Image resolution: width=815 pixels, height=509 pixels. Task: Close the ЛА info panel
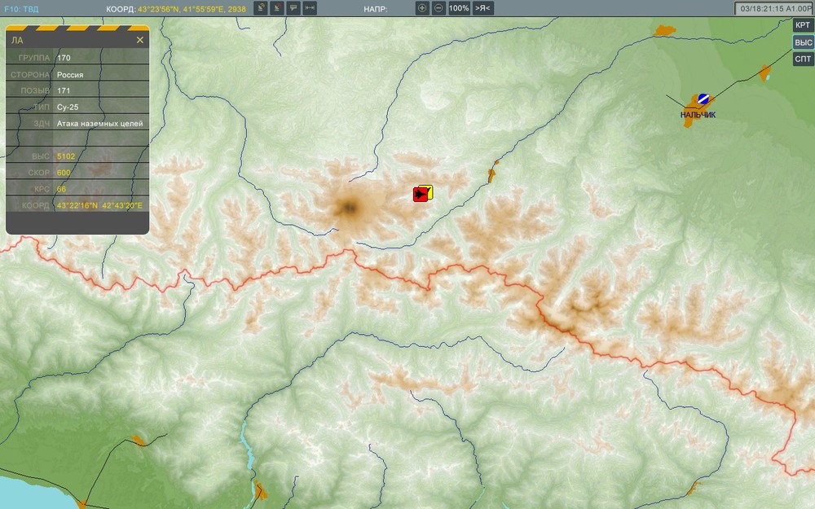pos(140,40)
